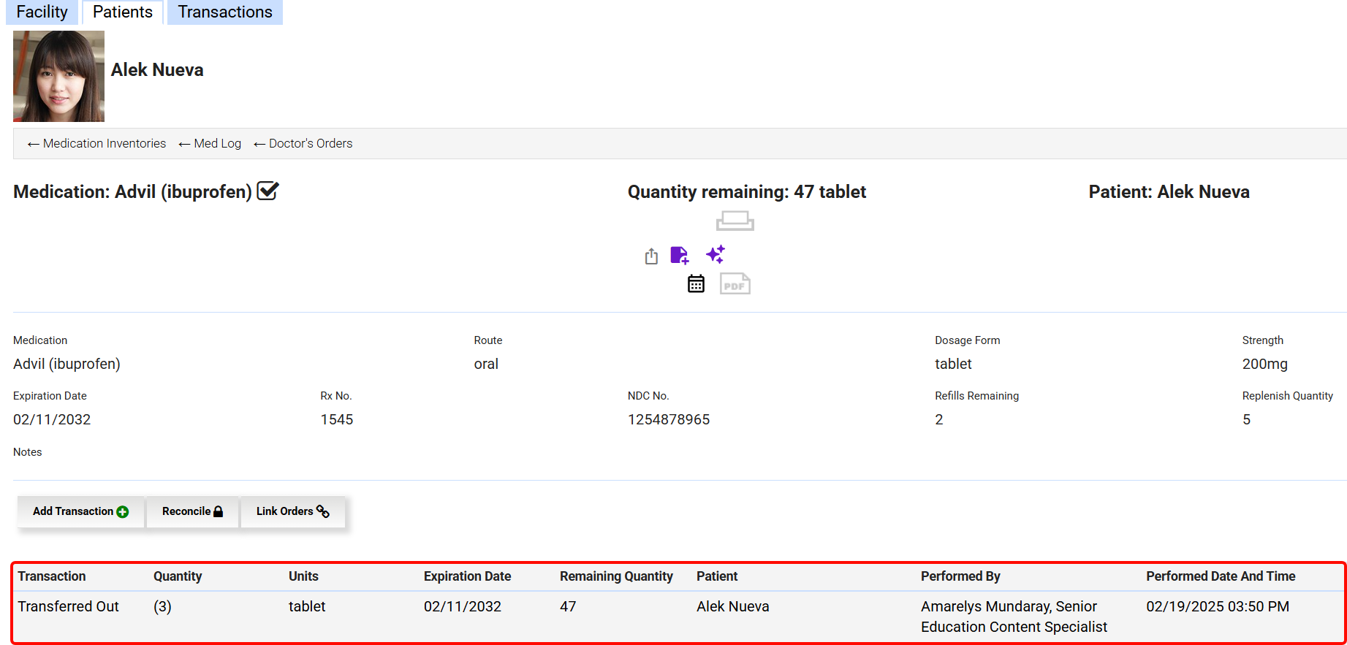Viewport: 1347px width, 645px height.
Task: Click the gray printer icon
Action: [735, 221]
